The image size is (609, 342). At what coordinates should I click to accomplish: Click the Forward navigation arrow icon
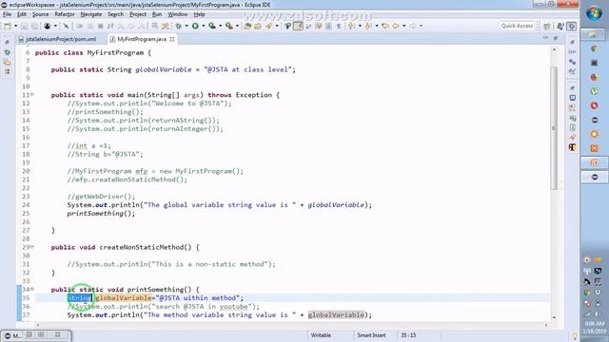(412, 26)
